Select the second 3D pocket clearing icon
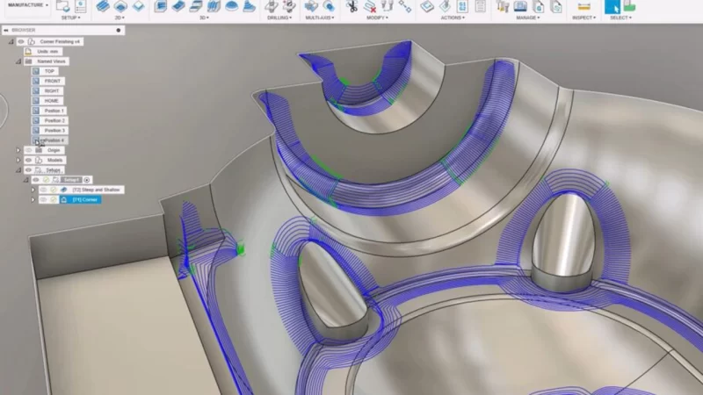Viewport: 703px width, 395px height. point(178,6)
